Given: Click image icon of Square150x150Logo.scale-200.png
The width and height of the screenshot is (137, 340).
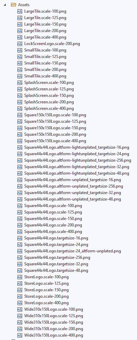Looking at the screenshot, I should [x=20, y=134].
